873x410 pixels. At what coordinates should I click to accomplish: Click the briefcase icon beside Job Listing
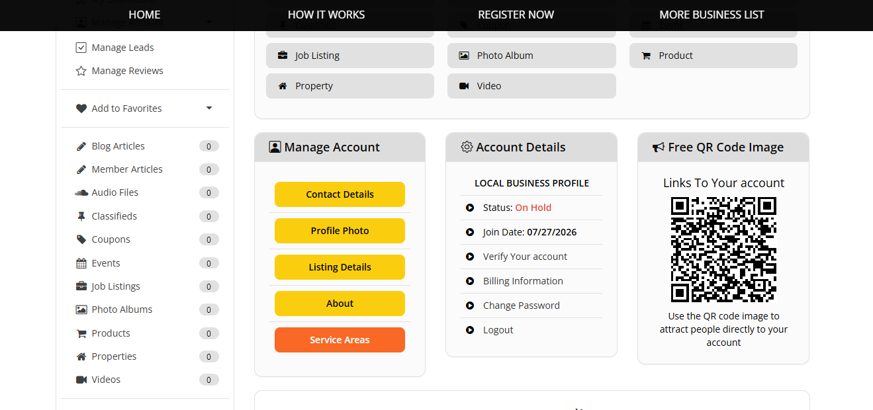(283, 56)
